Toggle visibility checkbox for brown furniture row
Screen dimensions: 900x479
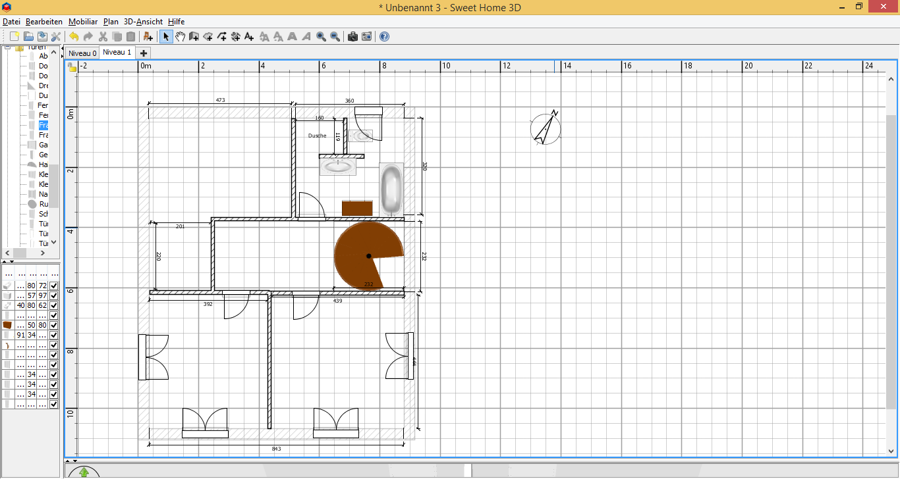click(x=54, y=325)
